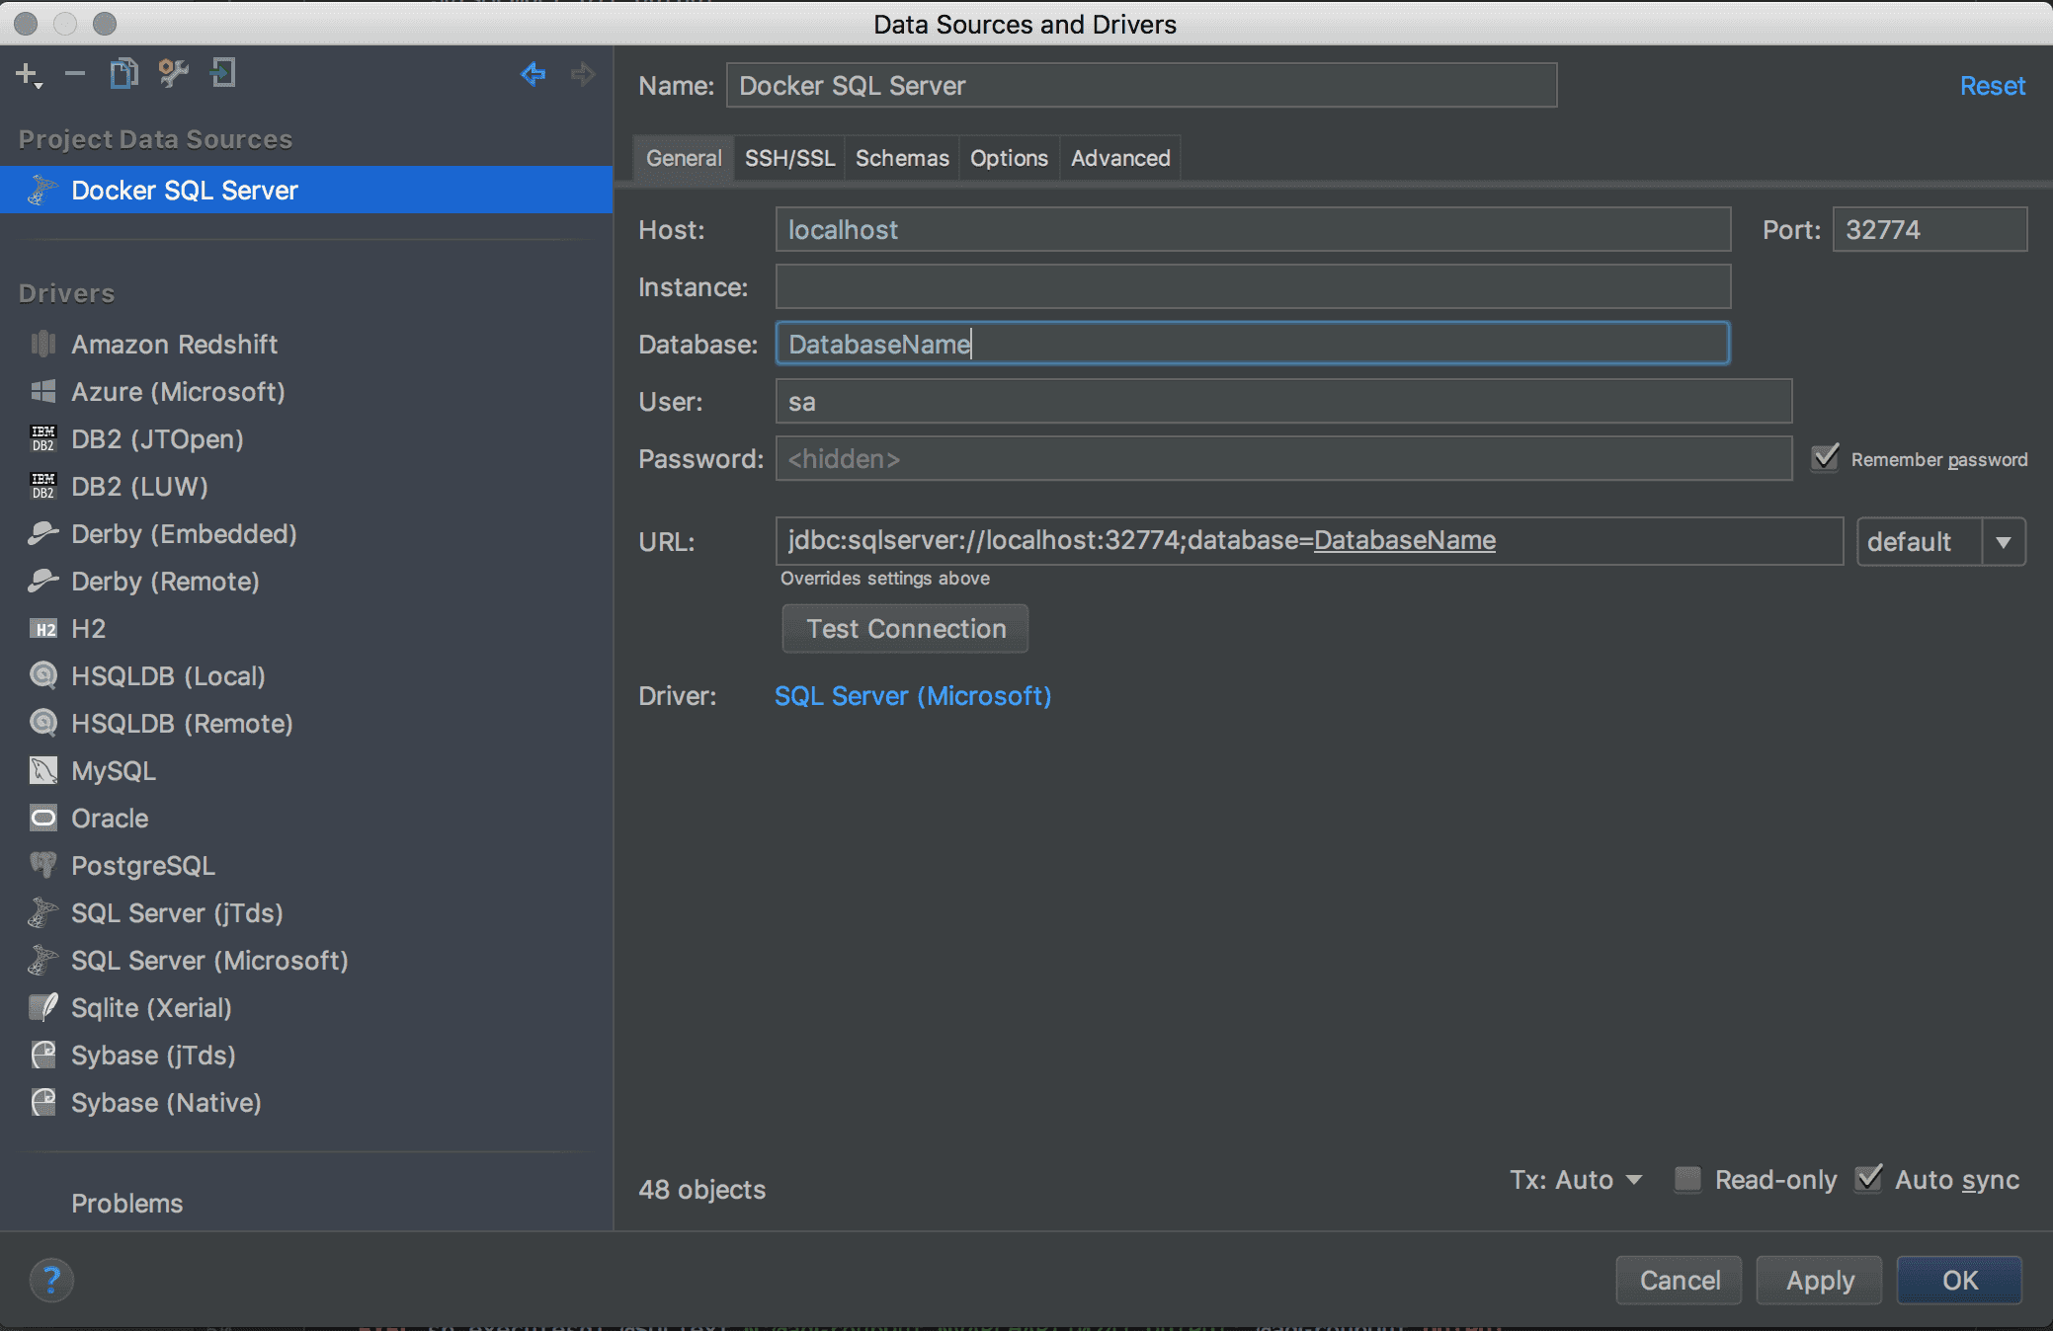The image size is (2053, 1331).
Task: Click the HSQLDB (Remote) icon
Action: pyautogui.click(x=43, y=723)
